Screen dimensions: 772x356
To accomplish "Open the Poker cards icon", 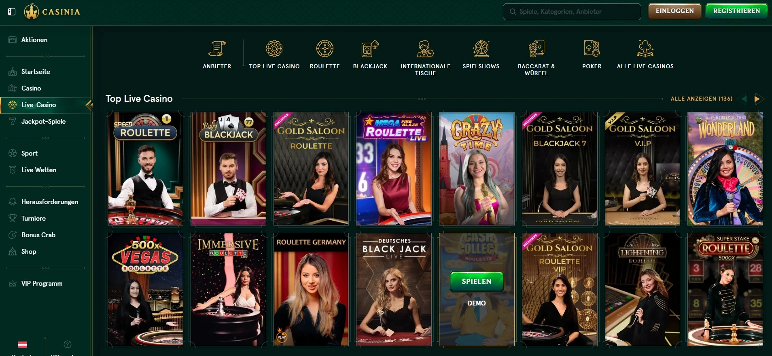I will tap(592, 48).
